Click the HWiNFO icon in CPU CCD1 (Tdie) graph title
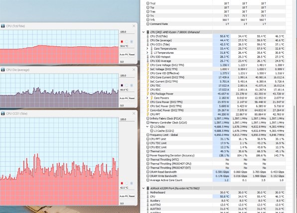This screenshot has height=213, width=297. pyautogui.click(x=2, y=113)
